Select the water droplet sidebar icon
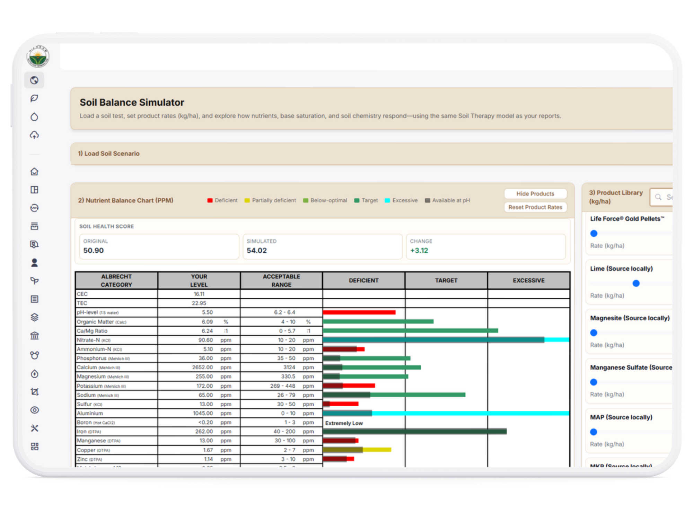The height and width of the screenshot is (520, 693). pos(34,117)
